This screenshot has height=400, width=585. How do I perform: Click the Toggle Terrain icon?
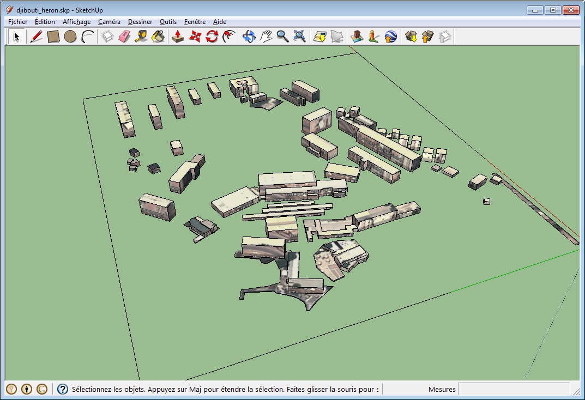336,37
